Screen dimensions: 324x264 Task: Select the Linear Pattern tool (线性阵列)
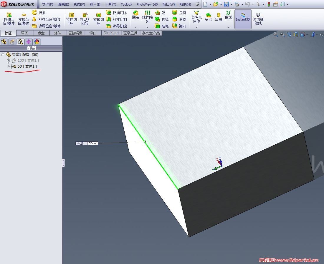(147, 17)
